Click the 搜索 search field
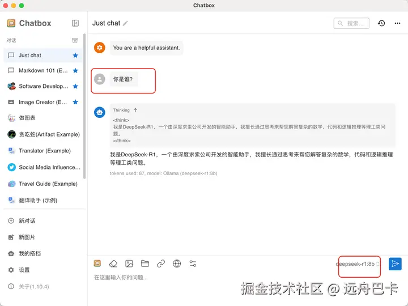Viewport: 408px width, 306px height. 351,23
